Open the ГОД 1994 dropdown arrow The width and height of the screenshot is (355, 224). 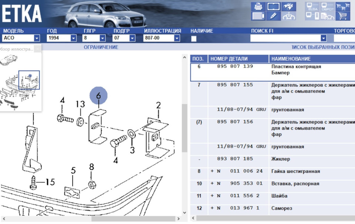[73, 38]
